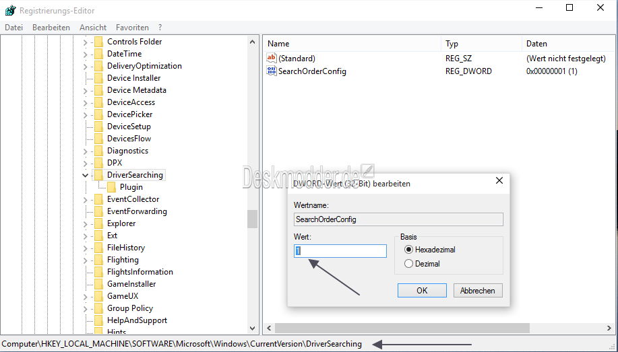Click the REG_SZ type cell
618x352 pixels.
[459, 59]
